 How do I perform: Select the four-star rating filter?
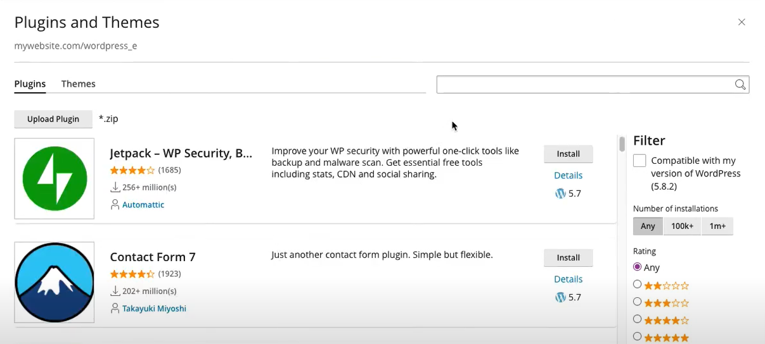tap(638, 319)
